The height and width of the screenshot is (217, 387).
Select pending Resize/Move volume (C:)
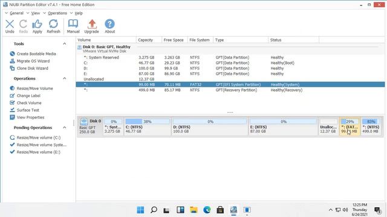pyautogui.click(x=35, y=137)
